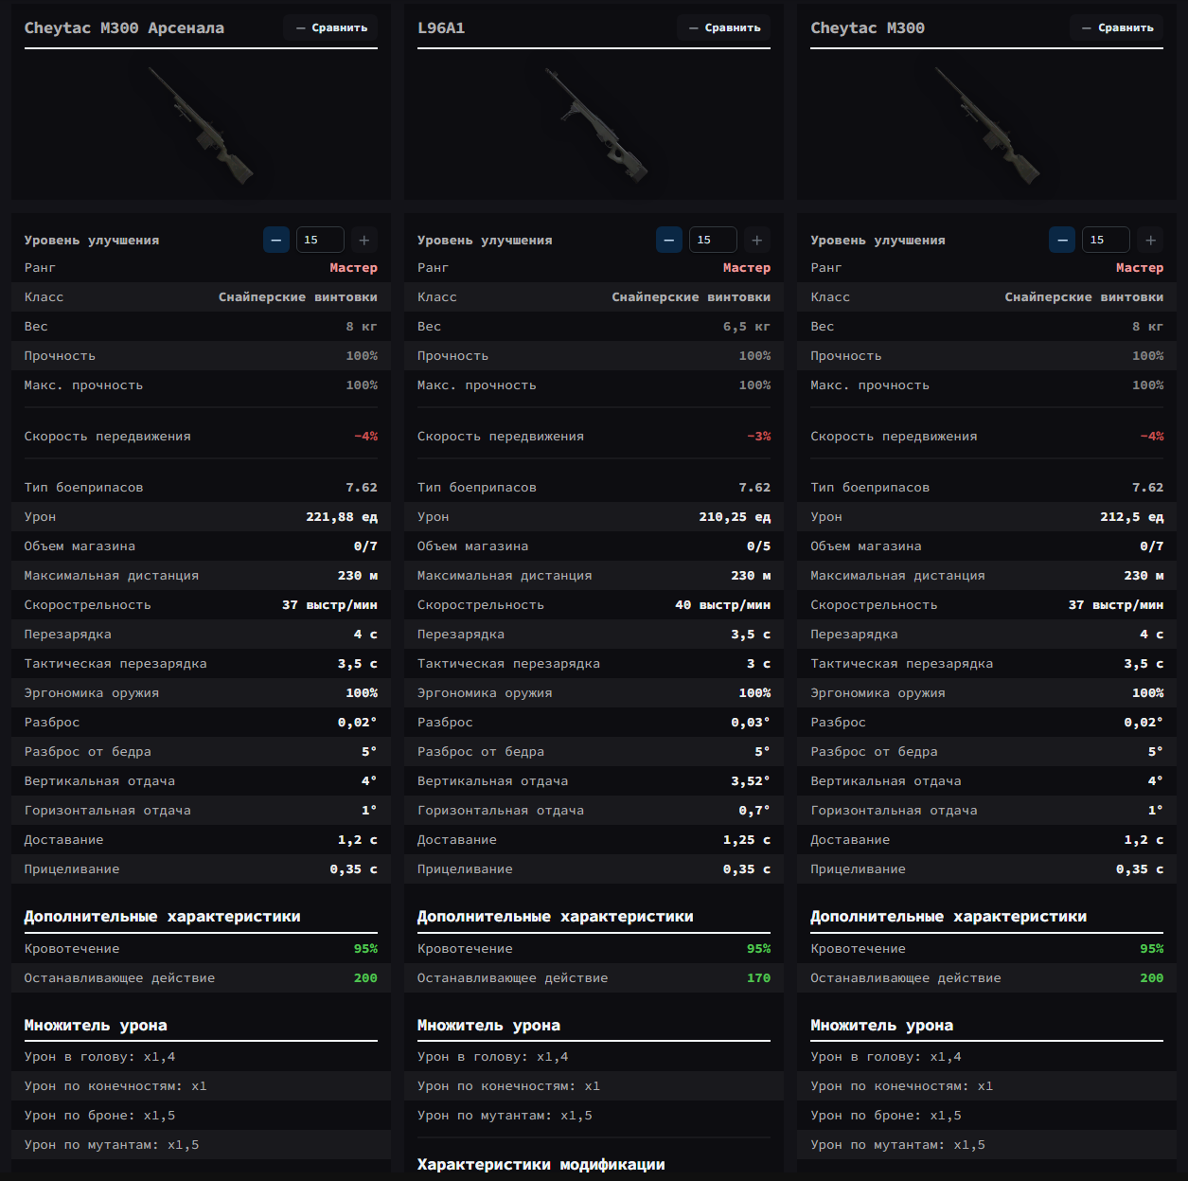Toggle Сравнить on the rightmost Cheytac M300 card
The height and width of the screenshot is (1181, 1188).
pyautogui.click(x=1117, y=27)
